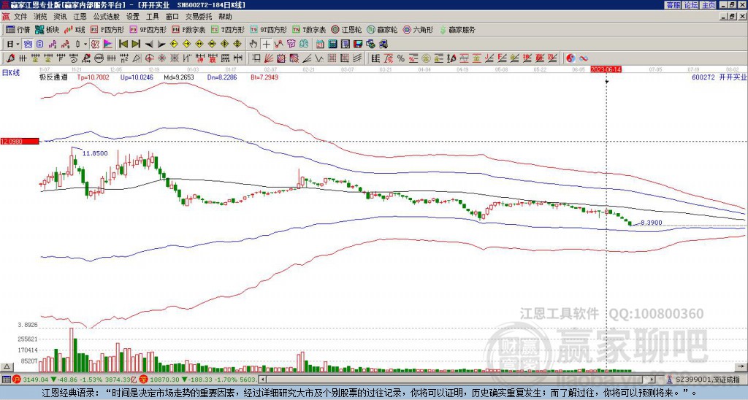Click the 10870.30 Shenzhen index status value

coord(164,380)
